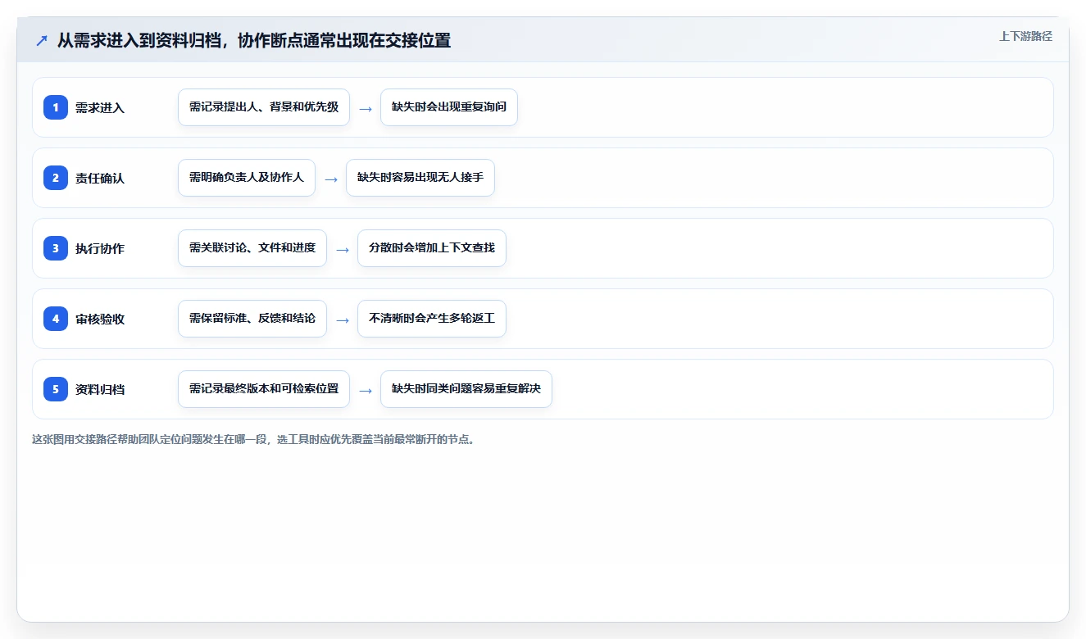Screen dimensions: 1086x639
Task: Click the 分散时会增加上下文查找 box
Action: [x=432, y=248]
